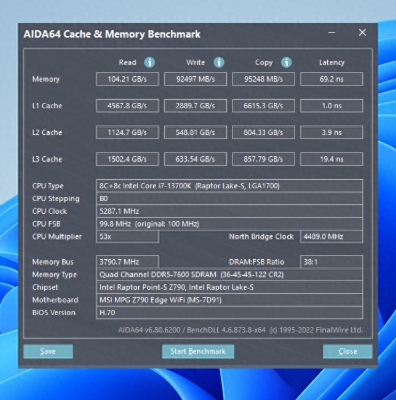The image size is (396, 400).
Task: Click the Start Benchmark button
Action: click(198, 351)
